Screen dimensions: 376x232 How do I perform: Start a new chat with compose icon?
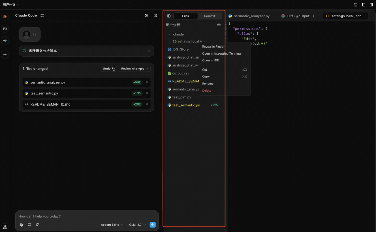155,15
